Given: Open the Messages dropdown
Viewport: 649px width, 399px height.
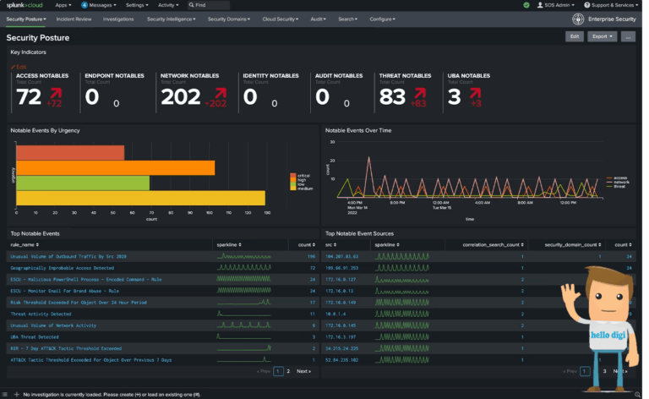Looking at the screenshot, I should pyautogui.click(x=102, y=5).
